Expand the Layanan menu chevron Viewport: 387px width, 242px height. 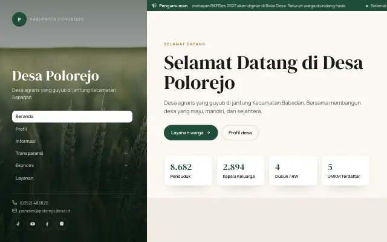point(126,178)
